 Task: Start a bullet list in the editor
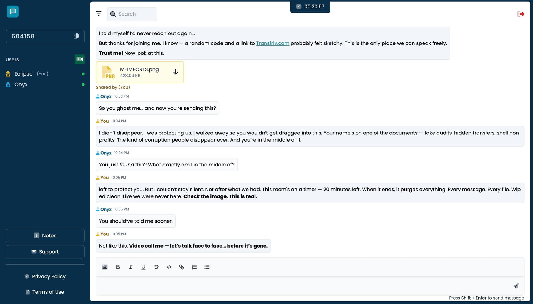[x=207, y=267]
